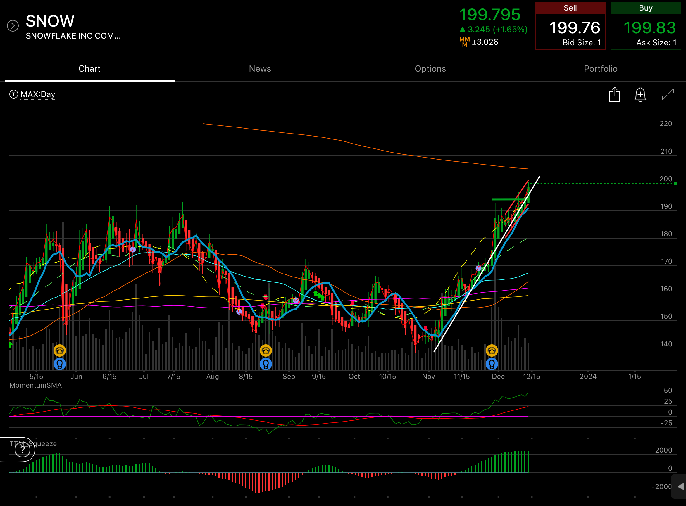This screenshot has height=506, width=686.
Task: Tap the August lightbulb event marker
Action: coord(265,364)
